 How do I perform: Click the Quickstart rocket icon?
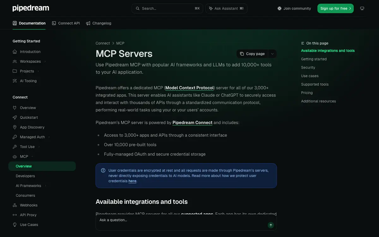coord(15,118)
